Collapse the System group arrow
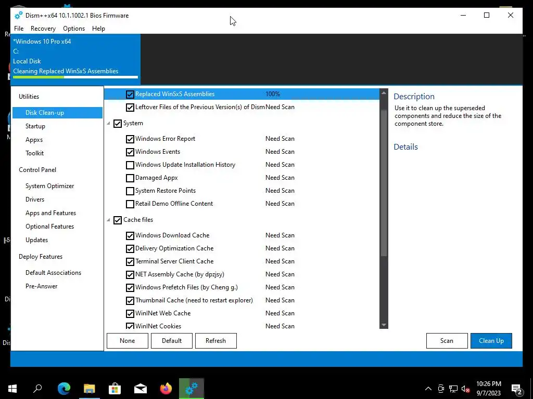Viewport: 533px width, 399px height. point(108,123)
